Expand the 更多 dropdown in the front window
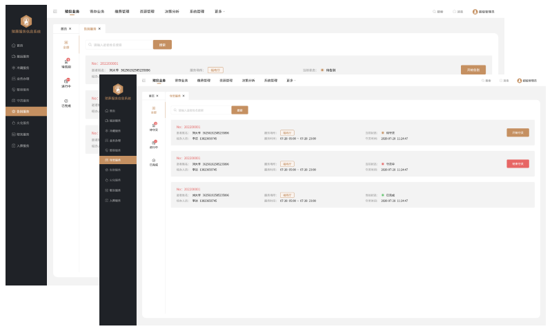This screenshot has height=331, width=552. 290,81
